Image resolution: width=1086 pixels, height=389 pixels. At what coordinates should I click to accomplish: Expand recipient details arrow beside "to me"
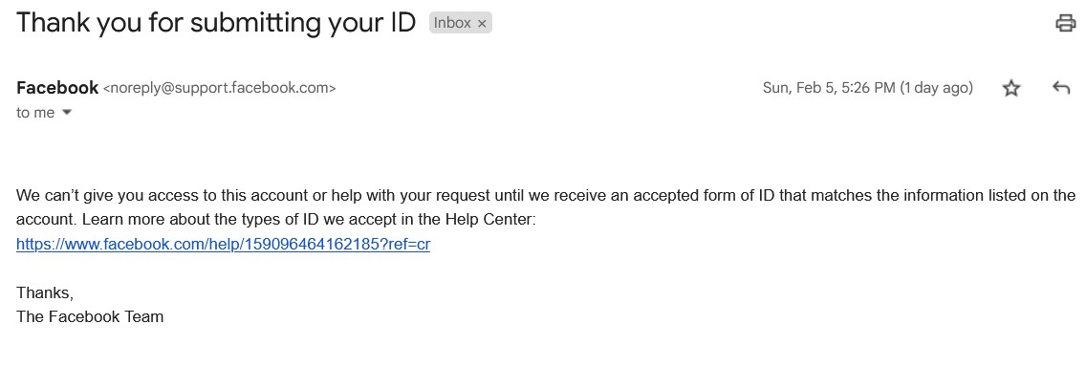click(x=67, y=113)
